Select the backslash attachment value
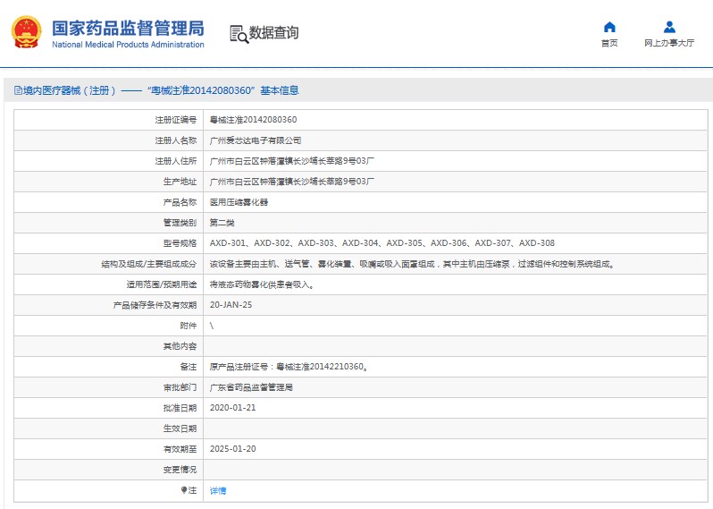This screenshot has height=509, width=713. click(x=212, y=326)
